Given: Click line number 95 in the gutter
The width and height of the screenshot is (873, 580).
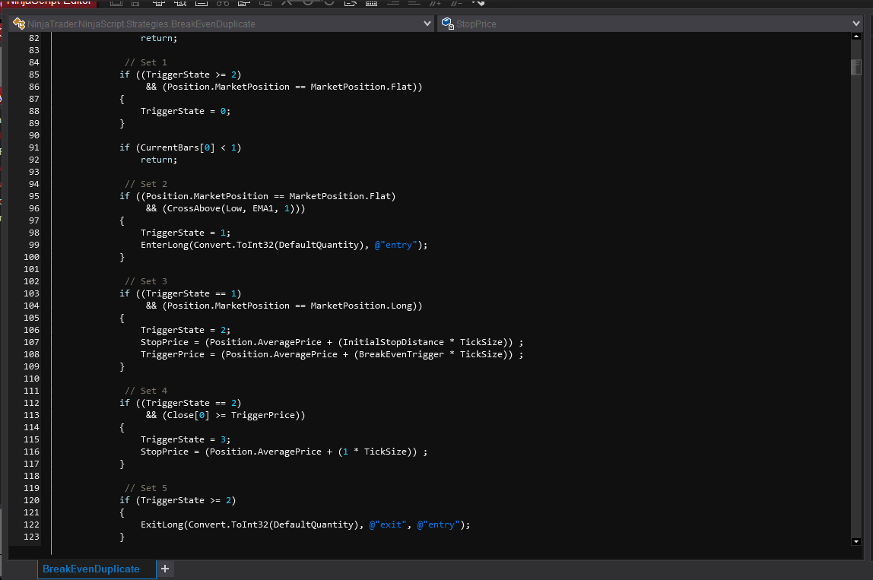Looking at the screenshot, I should click(x=34, y=196).
